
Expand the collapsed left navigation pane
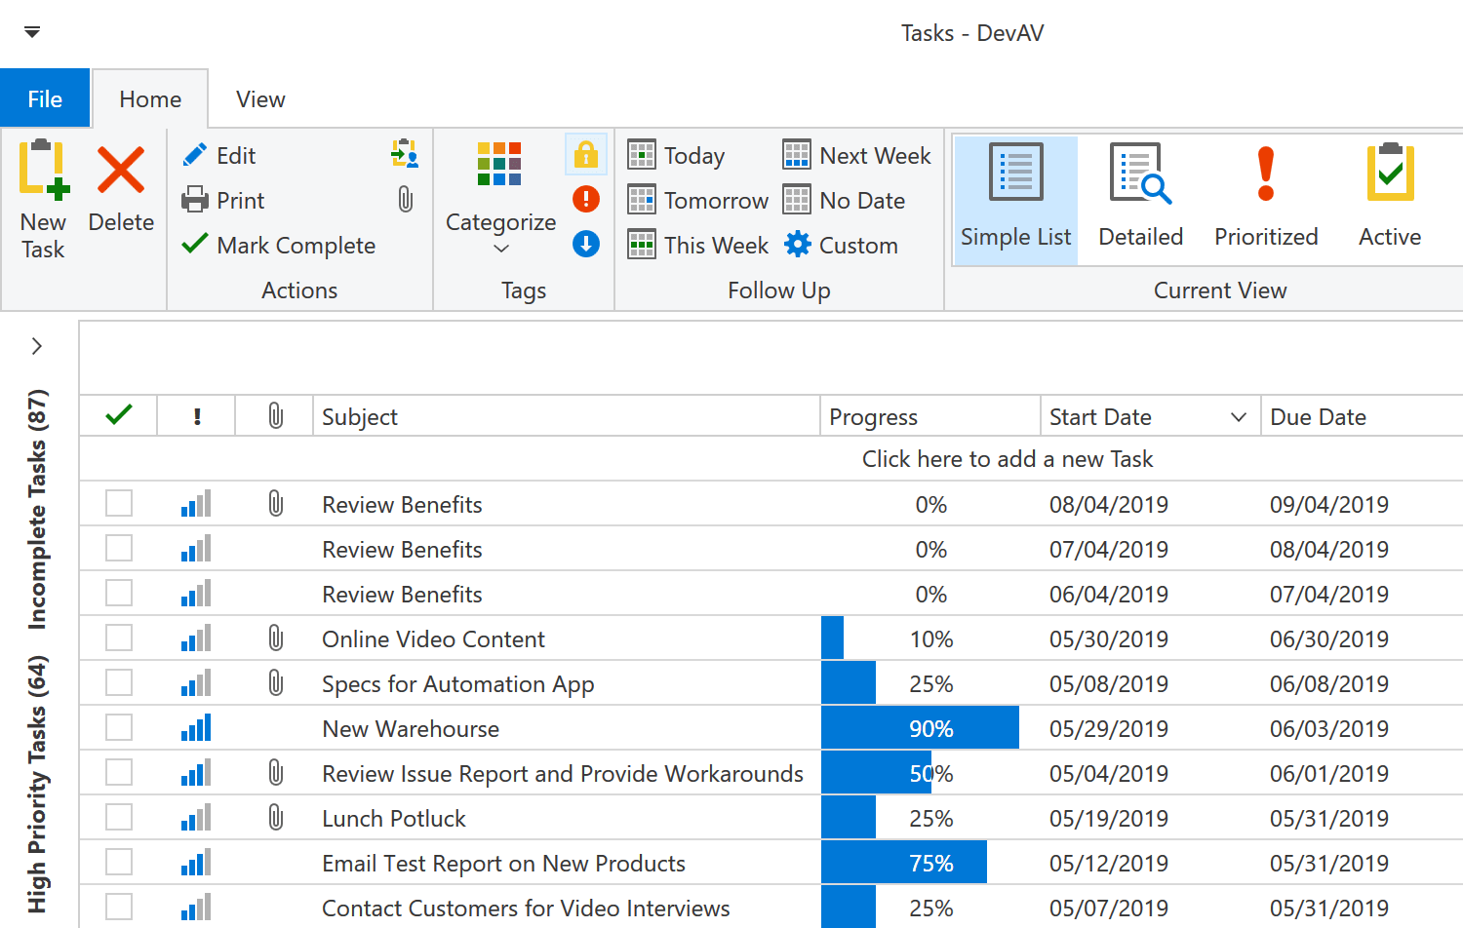(x=37, y=346)
